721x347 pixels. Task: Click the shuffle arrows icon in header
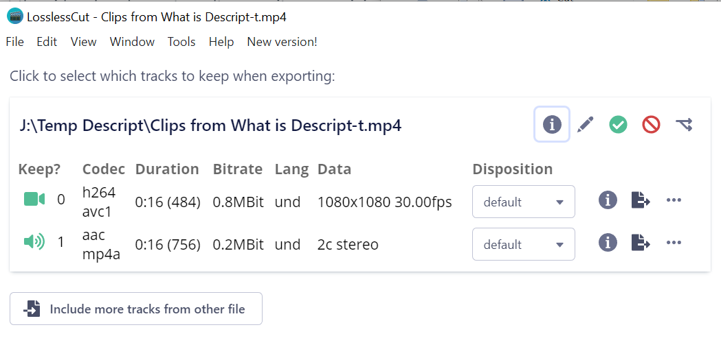tap(684, 124)
